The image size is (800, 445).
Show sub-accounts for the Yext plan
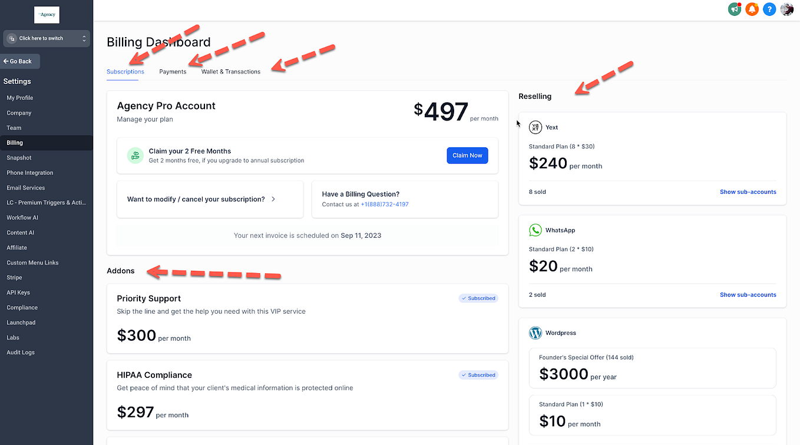(x=748, y=191)
